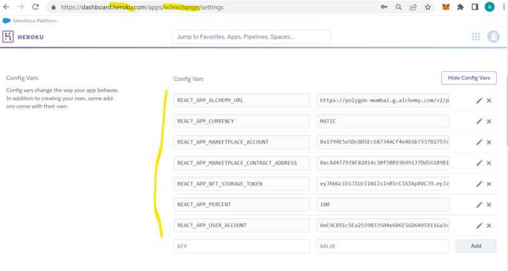Select the MATIC value field

point(383,121)
